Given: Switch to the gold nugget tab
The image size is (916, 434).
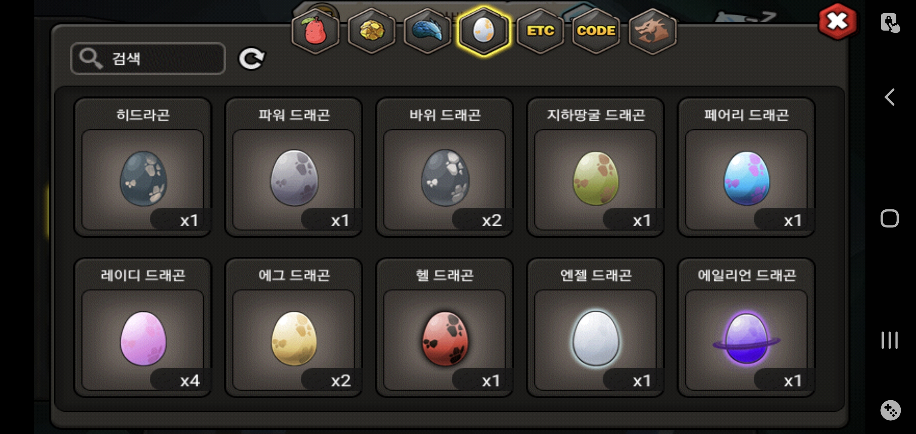Looking at the screenshot, I should [x=372, y=31].
